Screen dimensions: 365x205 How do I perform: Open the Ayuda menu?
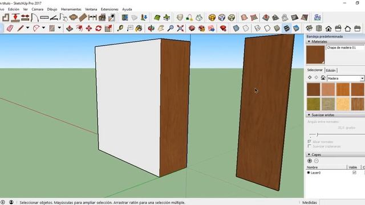click(127, 9)
